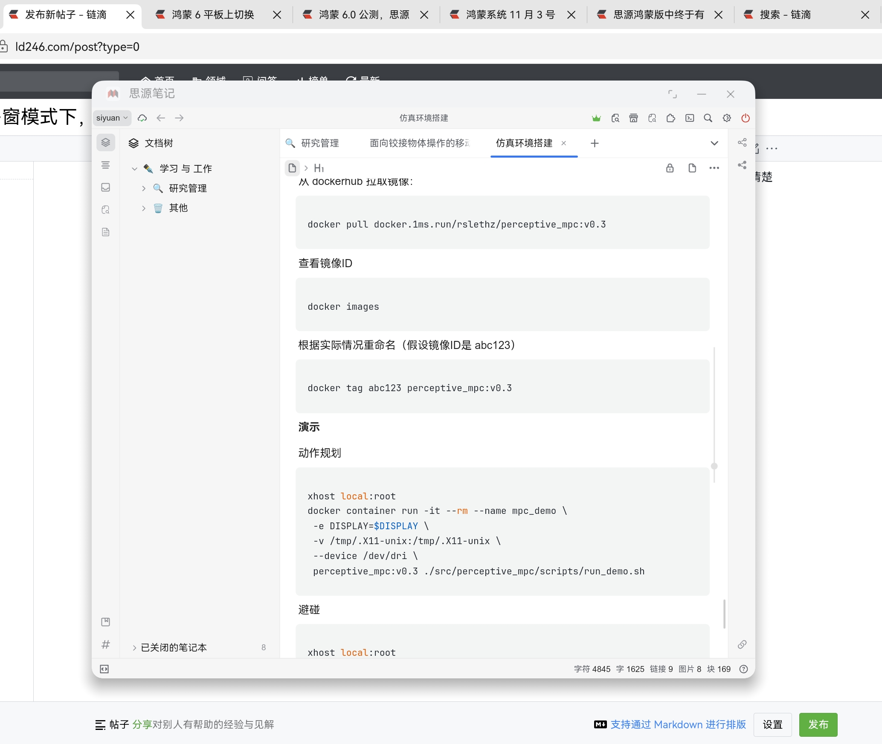The height and width of the screenshot is (744, 882).
Task: Open the code snippet icon at sidebar bottom
Action: [x=104, y=669]
